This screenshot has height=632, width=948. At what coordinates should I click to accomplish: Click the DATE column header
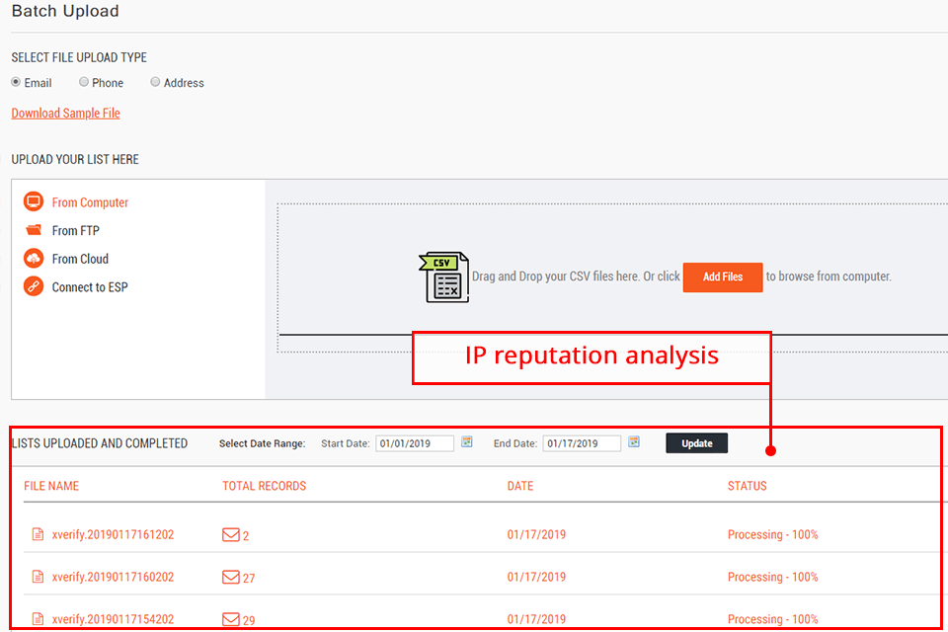point(520,486)
